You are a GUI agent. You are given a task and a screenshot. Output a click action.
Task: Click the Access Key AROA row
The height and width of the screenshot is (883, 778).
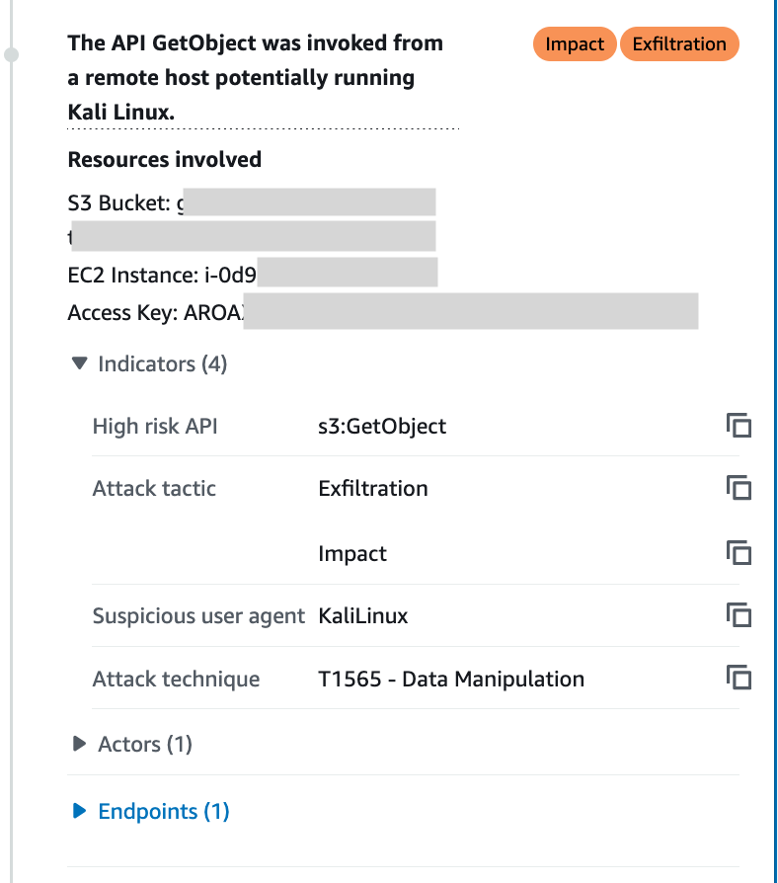[382, 312]
